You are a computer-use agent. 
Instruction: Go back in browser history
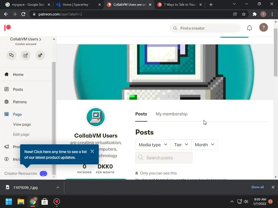click(x=6, y=14)
